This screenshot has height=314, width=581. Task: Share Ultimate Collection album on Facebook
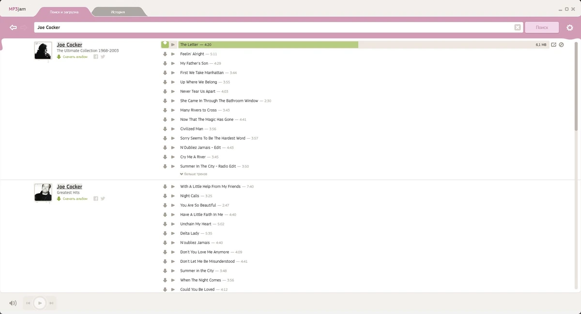coord(96,57)
